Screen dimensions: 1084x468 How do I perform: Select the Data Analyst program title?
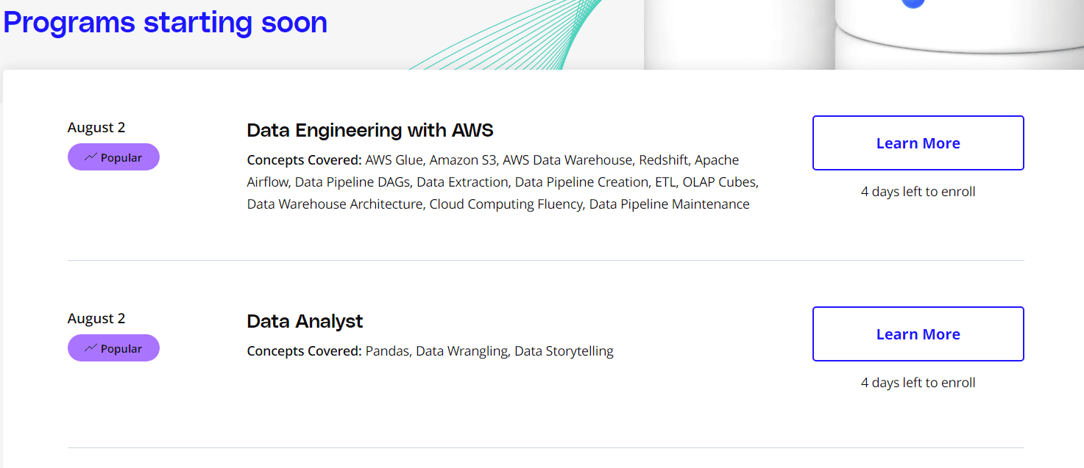click(305, 322)
